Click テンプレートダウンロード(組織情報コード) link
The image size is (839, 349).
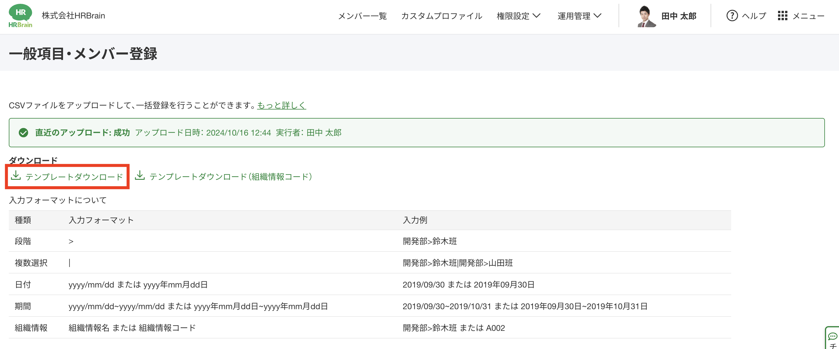point(231,177)
